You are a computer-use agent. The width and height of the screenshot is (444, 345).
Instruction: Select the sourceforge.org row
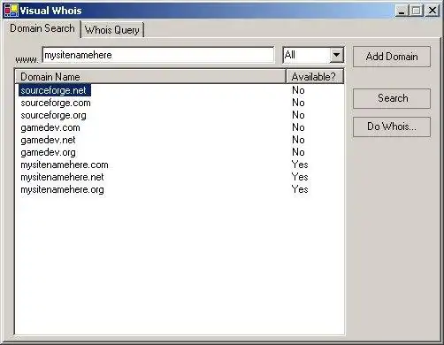180,115
